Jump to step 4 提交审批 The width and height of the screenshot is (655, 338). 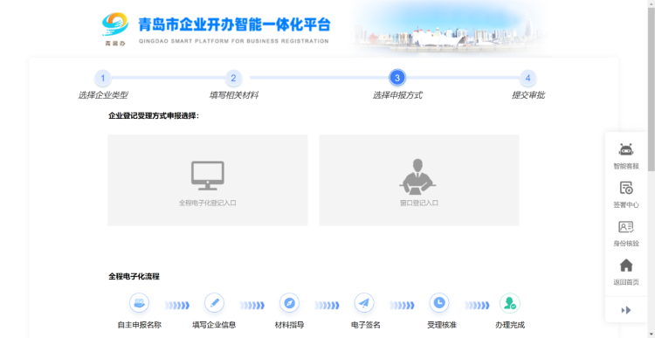[x=528, y=78]
